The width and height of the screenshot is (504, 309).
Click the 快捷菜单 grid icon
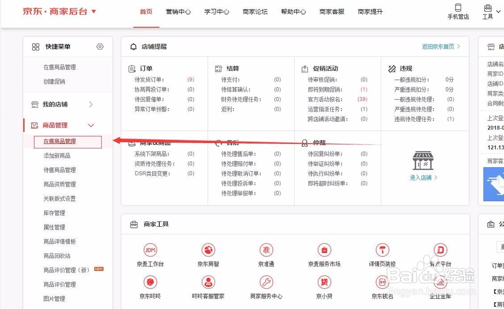[36, 47]
